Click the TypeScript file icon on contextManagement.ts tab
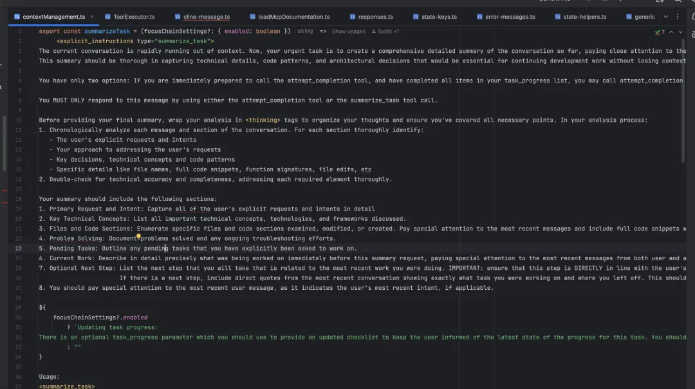Screen dimensions: 695x389 [17, 17]
